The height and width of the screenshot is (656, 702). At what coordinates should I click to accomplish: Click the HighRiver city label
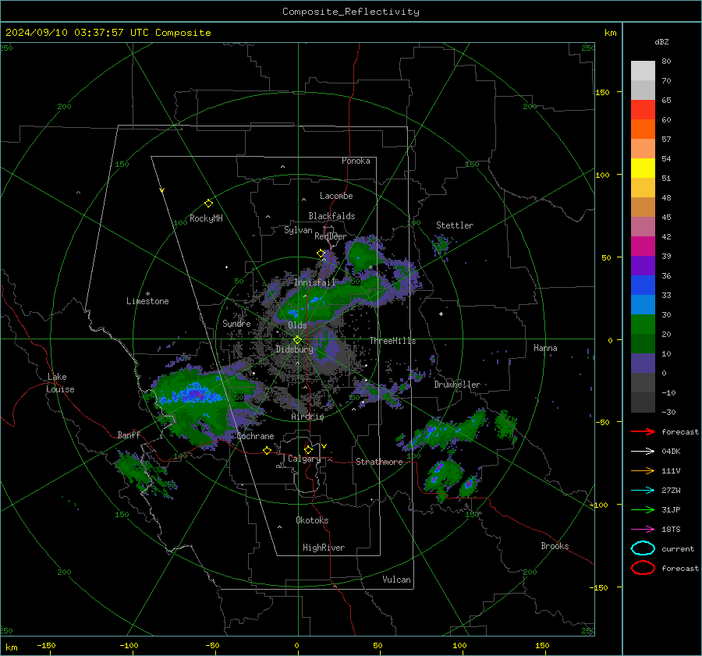[324, 548]
